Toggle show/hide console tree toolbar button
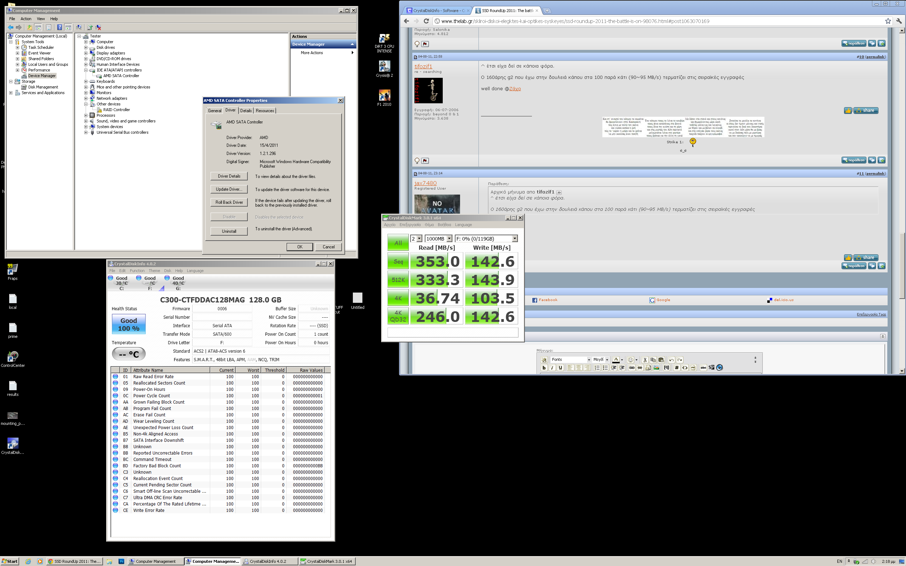The width and height of the screenshot is (906, 566). pyautogui.click(x=38, y=27)
